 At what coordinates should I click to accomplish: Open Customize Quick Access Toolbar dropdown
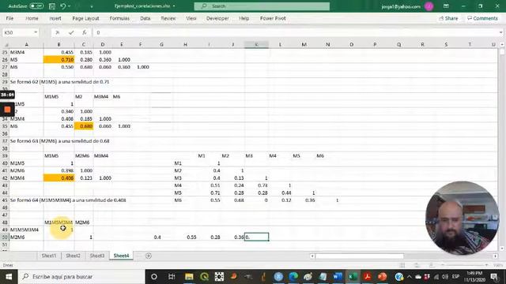pyautogui.click(x=92, y=6)
